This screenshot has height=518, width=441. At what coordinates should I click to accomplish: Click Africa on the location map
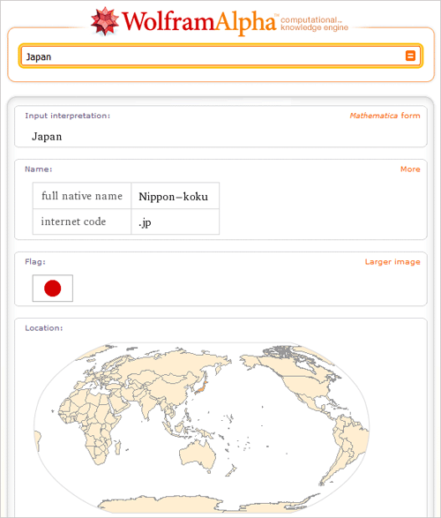coord(88,424)
